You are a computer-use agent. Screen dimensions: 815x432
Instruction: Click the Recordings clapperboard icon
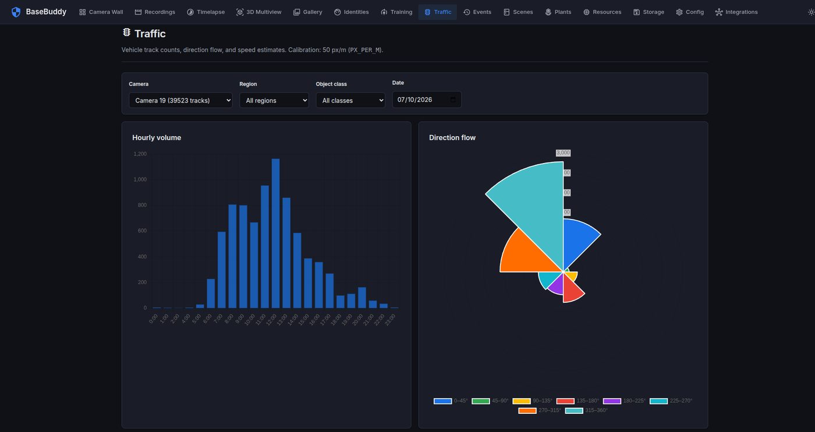138,12
